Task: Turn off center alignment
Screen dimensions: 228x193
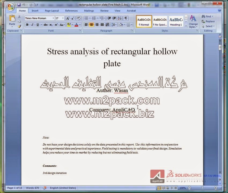Action: pyautogui.click(x=91, y=25)
